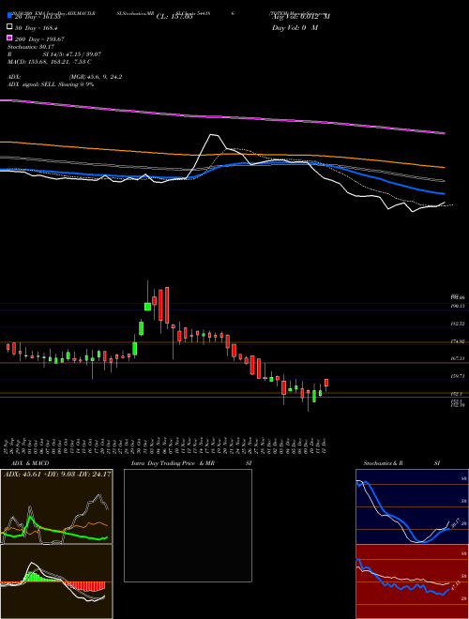Click the 'Stochastics: 39.17' readout
This screenshot has width=469, height=619.
[x=30, y=47]
